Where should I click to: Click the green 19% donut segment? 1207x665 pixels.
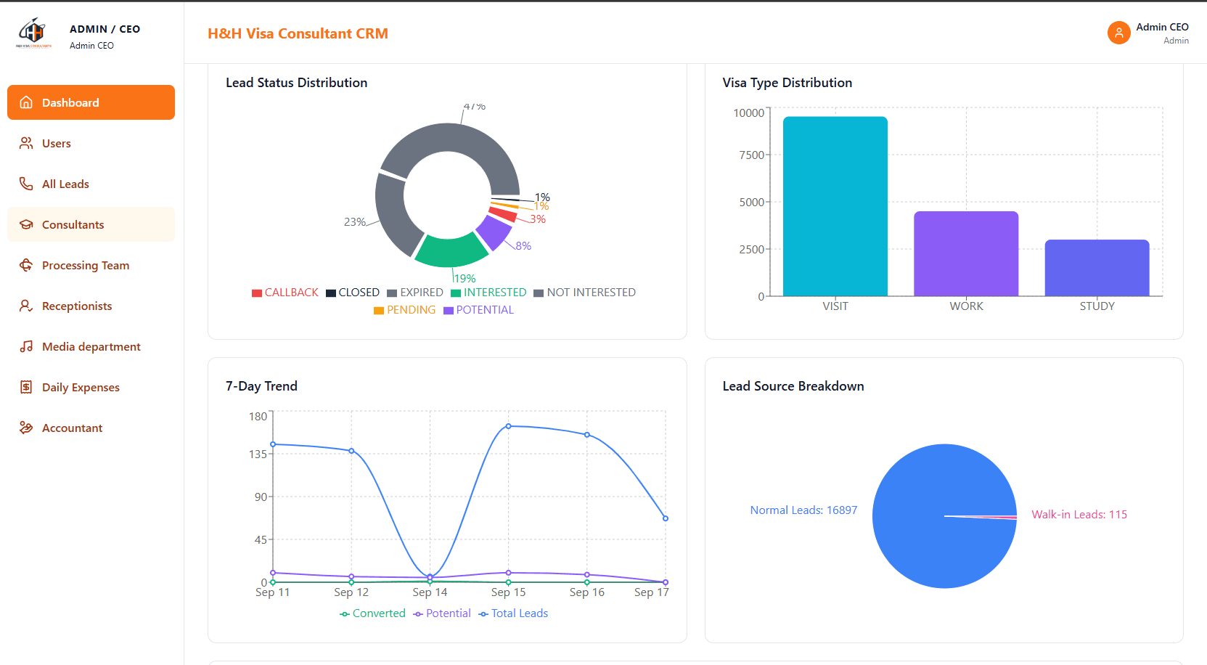coord(451,250)
